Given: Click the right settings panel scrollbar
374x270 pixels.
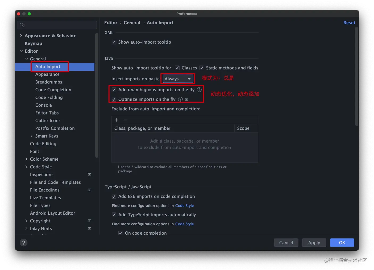Looking at the screenshot, I should (x=357, y=76).
